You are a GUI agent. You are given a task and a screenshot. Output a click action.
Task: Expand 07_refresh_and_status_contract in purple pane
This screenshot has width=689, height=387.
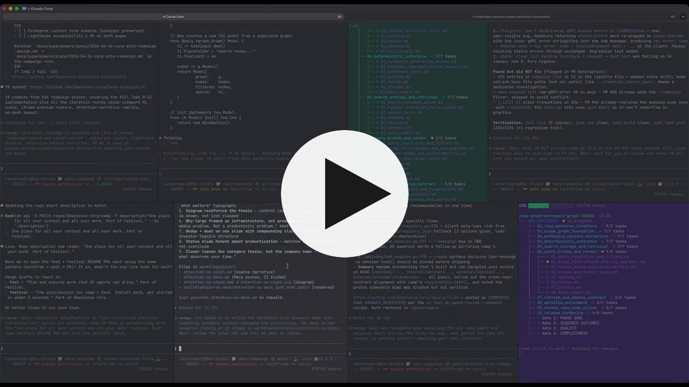tap(573, 297)
